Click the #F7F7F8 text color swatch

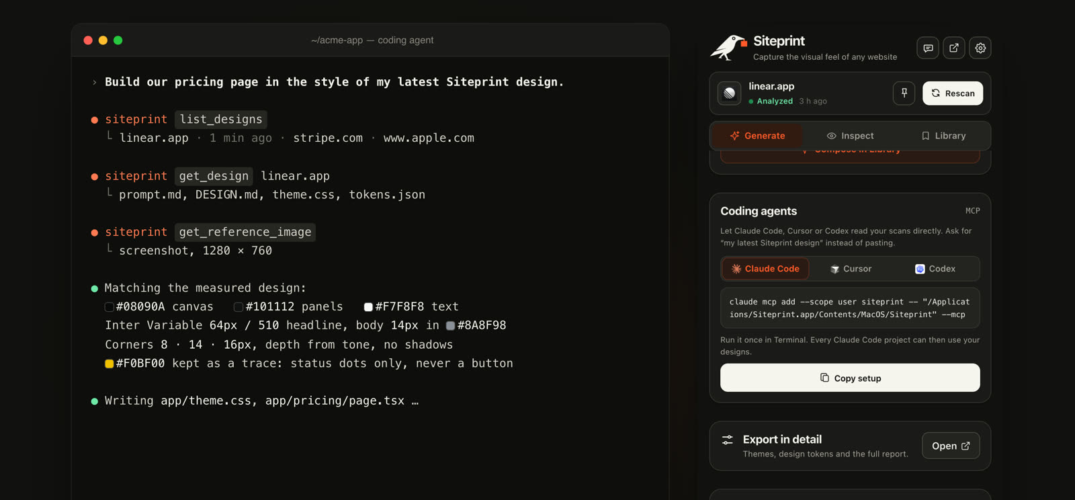(368, 307)
